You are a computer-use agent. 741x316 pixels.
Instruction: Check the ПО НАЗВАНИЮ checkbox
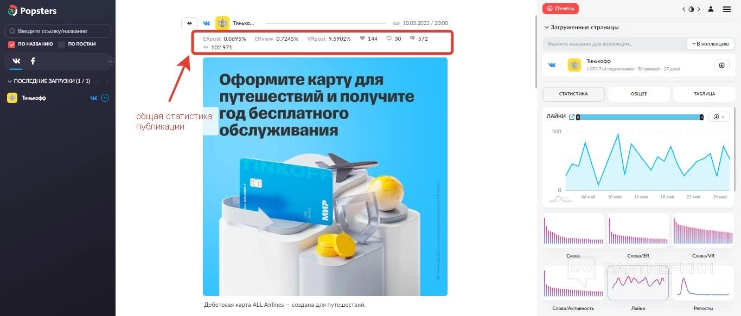pos(11,44)
